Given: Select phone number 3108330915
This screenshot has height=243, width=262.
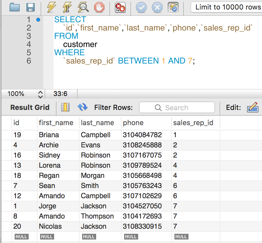Looking at the screenshot, I should click(x=146, y=226).
